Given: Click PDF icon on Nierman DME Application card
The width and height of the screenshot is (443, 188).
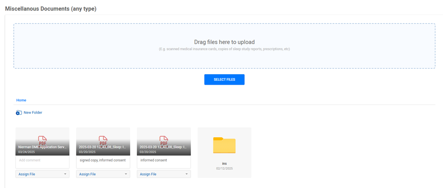Looking at the screenshot, I should point(42,140).
